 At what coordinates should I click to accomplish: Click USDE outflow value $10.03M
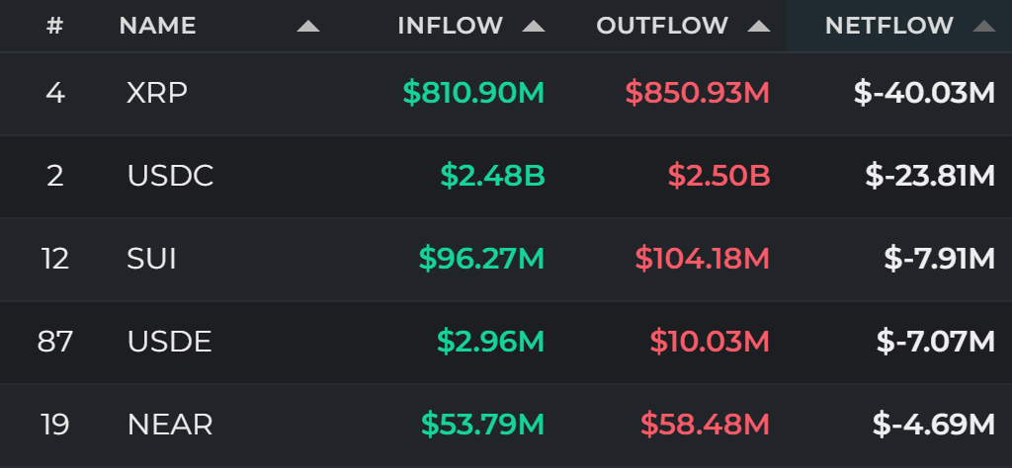tap(710, 342)
